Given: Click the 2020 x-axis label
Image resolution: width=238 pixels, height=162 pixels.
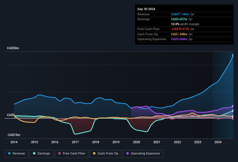Looking at the screenshot, I should [x=137, y=142].
